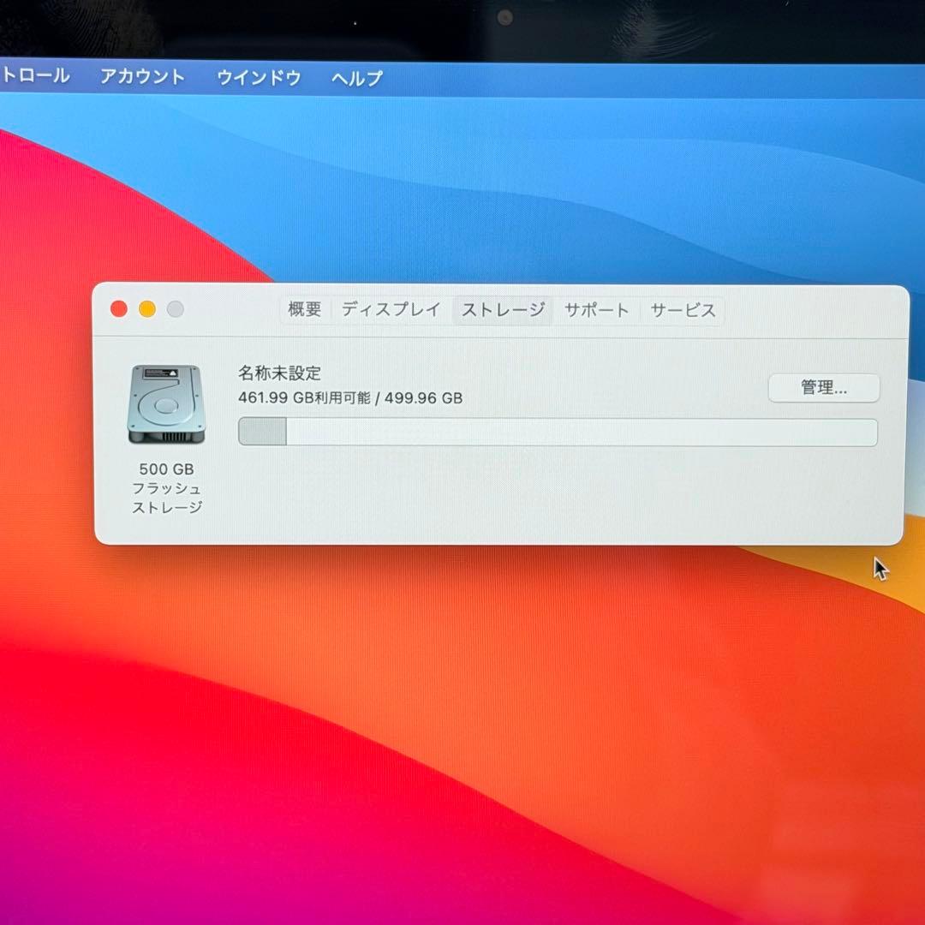
Task: Click the 管理... button
Action: pyautogui.click(x=824, y=388)
